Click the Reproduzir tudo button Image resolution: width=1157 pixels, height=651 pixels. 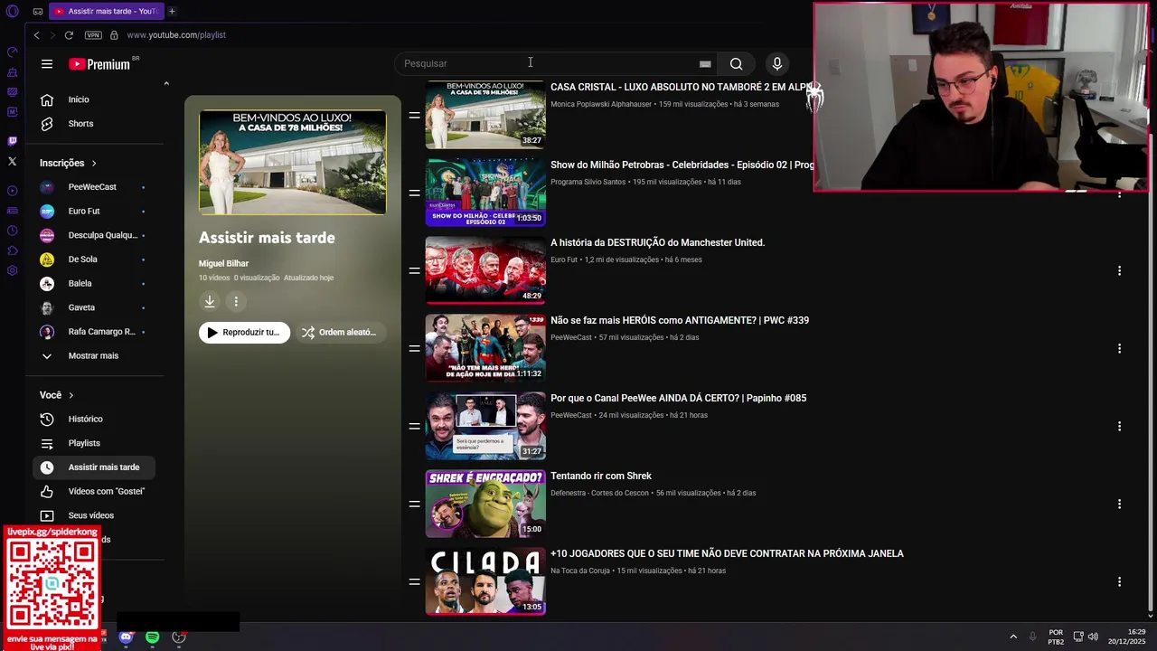pos(244,332)
